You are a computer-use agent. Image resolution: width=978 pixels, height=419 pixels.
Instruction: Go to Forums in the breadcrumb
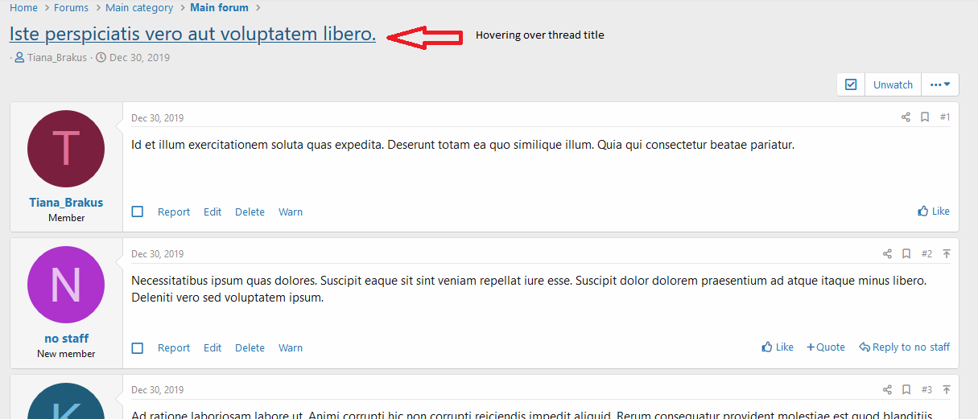click(x=71, y=8)
